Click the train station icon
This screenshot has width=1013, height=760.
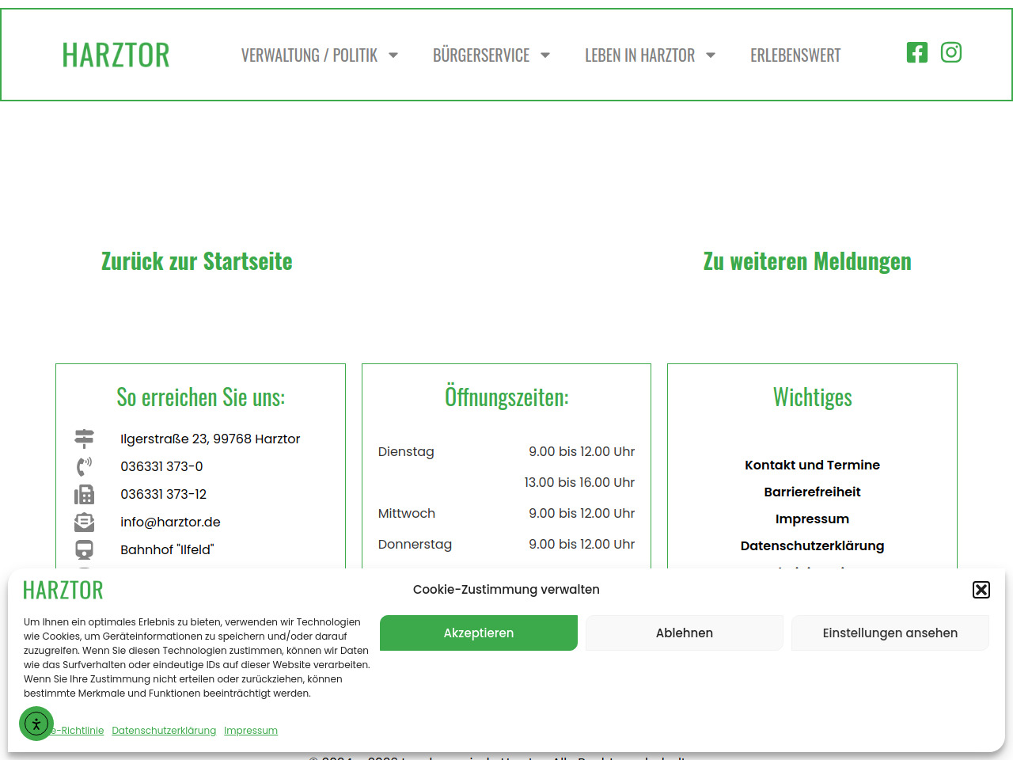pyautogui.click(x=85, y=549)
